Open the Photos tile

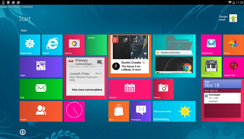tap(233, 45)
